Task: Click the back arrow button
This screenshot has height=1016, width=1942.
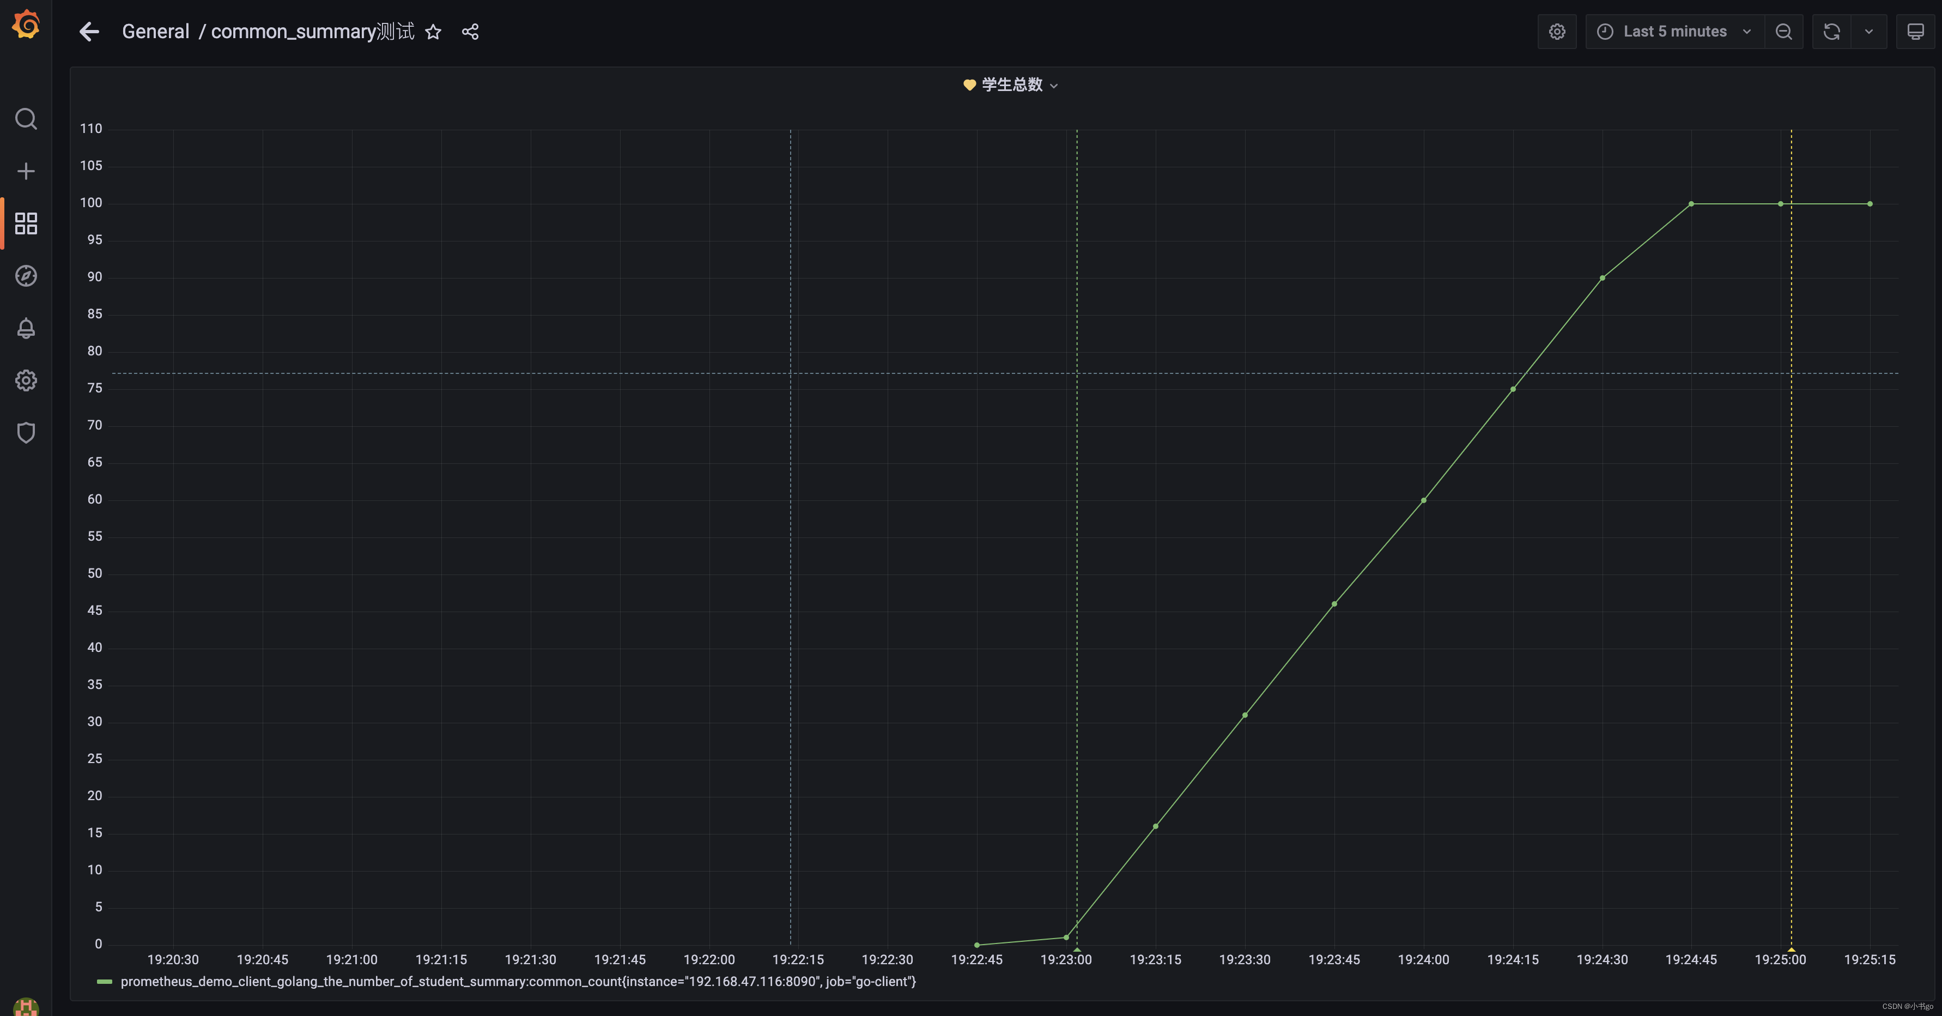Action: coord(90,32)
